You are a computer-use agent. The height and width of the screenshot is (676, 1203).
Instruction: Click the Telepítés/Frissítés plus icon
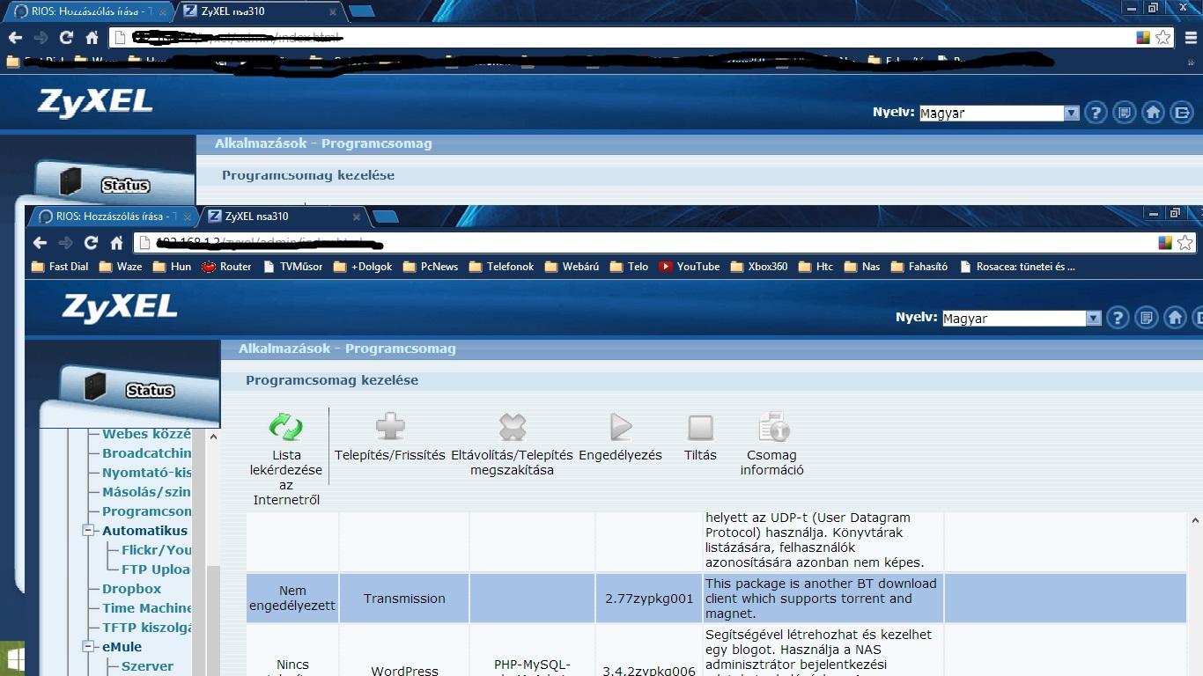pos(390,427)
